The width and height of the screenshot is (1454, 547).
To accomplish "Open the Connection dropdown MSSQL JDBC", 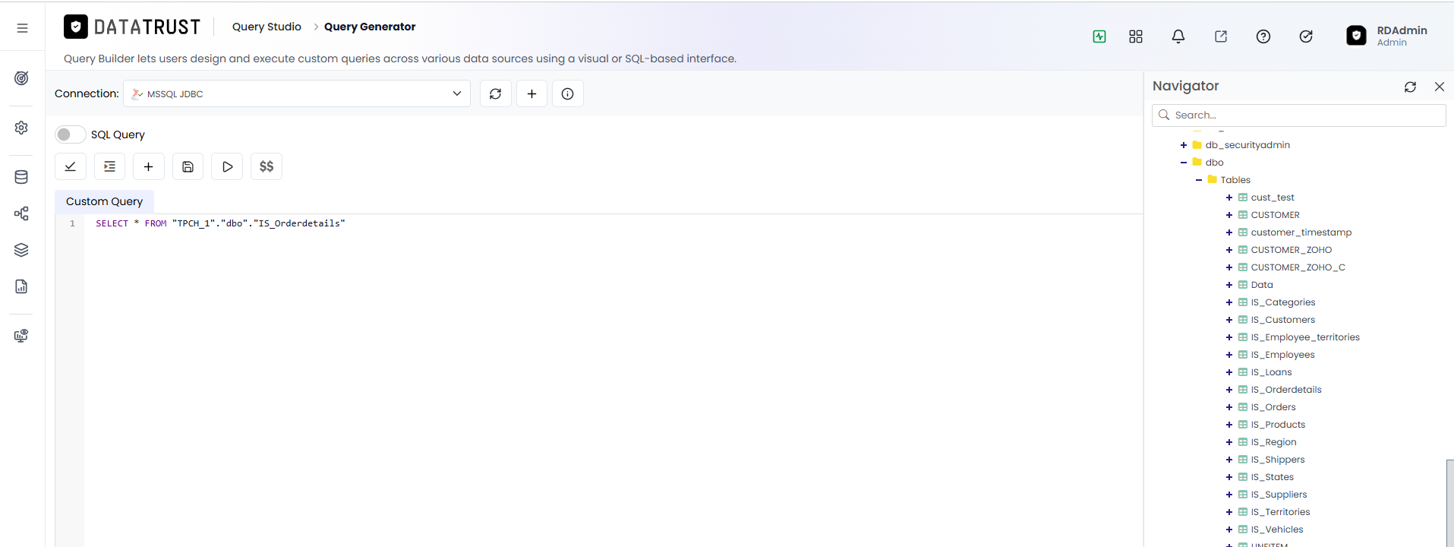I will pos(297,93).
